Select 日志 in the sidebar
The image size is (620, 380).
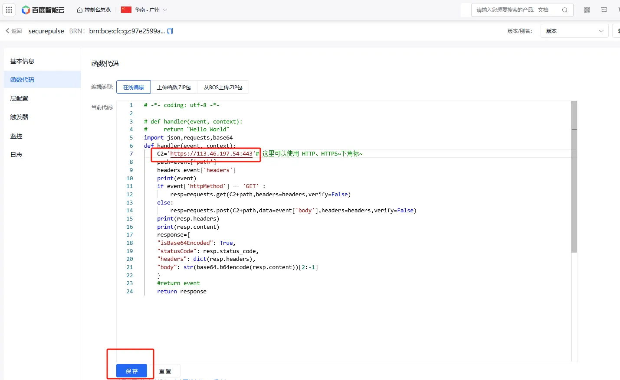42,155
